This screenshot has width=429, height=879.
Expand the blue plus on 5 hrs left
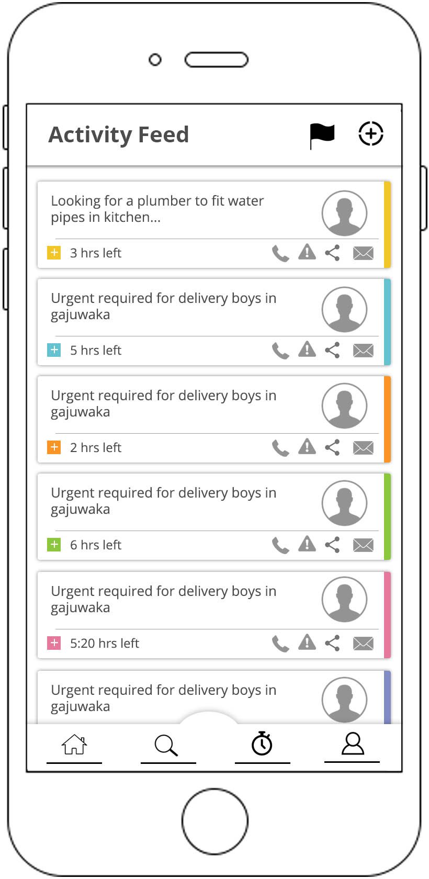click(x=54, y=350)
